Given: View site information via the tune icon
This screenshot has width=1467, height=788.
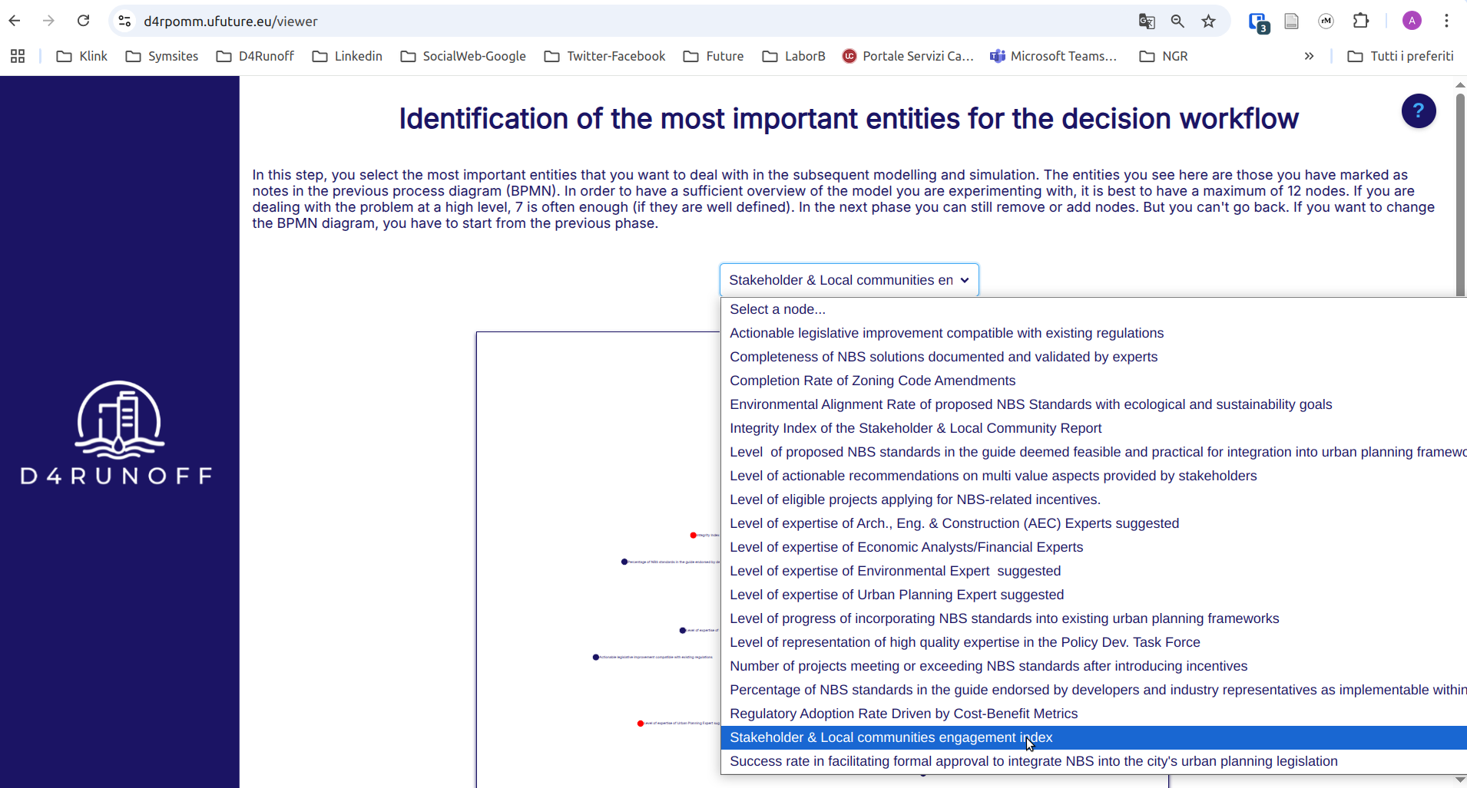Looking at the screenshot, I should pyautogui.click(x=124, y=21).
